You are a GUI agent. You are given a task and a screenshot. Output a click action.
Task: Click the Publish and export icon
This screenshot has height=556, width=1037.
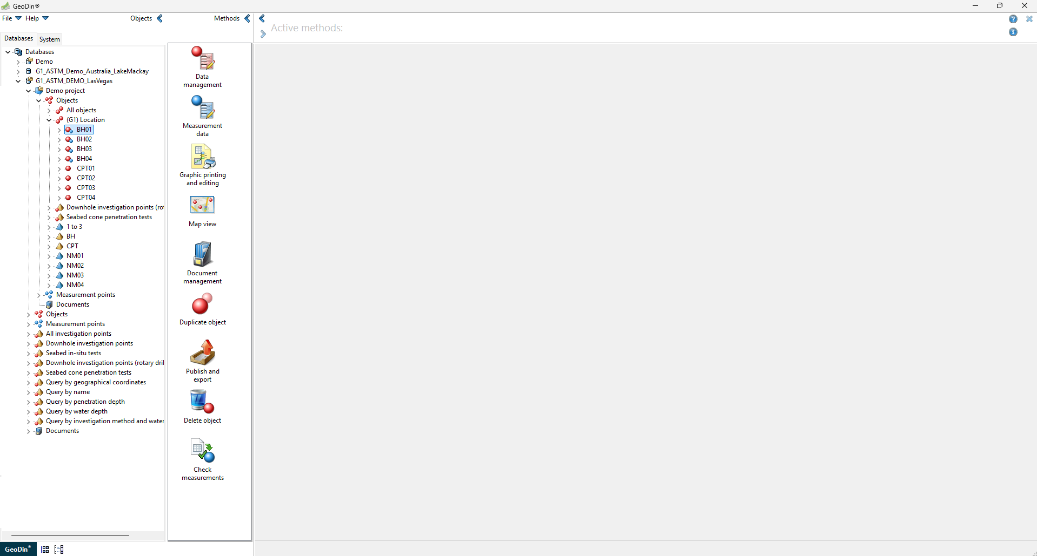pyautogui.click(x=203, y=353)
